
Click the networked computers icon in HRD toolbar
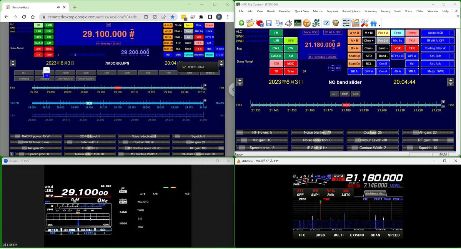click(279, 23)
